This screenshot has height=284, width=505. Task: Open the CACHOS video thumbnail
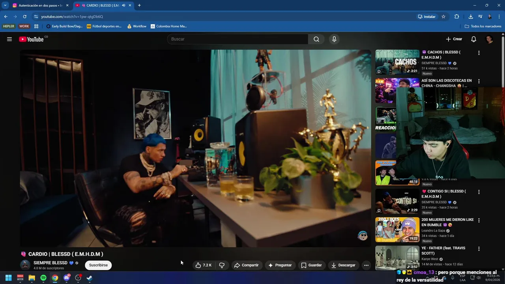[x=397, y=62]
